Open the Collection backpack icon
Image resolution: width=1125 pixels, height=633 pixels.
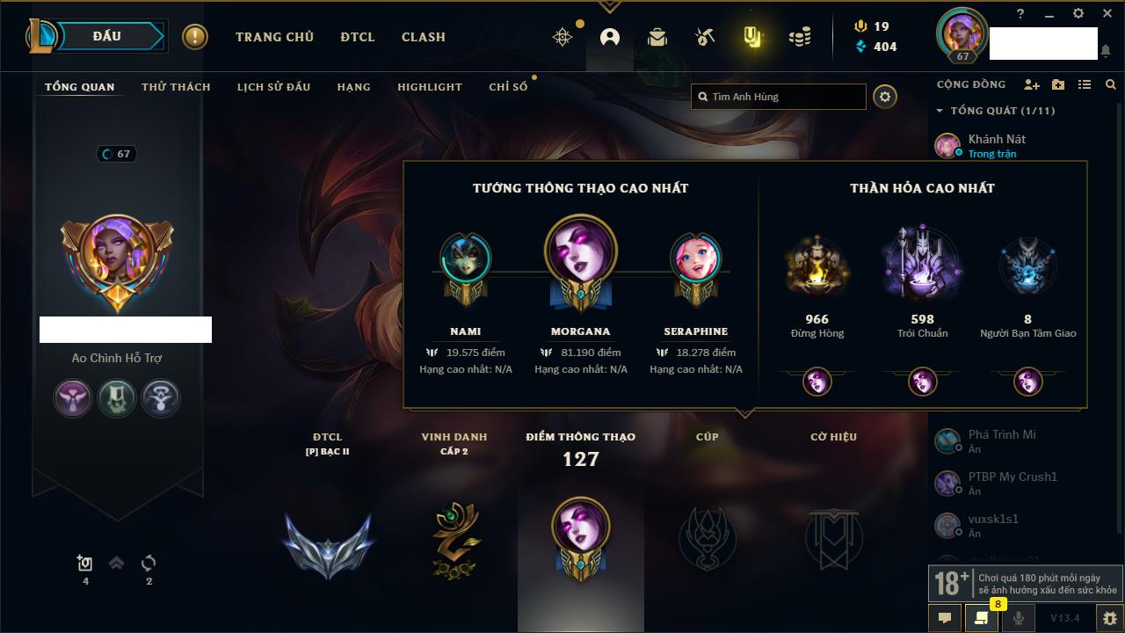tap(657, 37)
